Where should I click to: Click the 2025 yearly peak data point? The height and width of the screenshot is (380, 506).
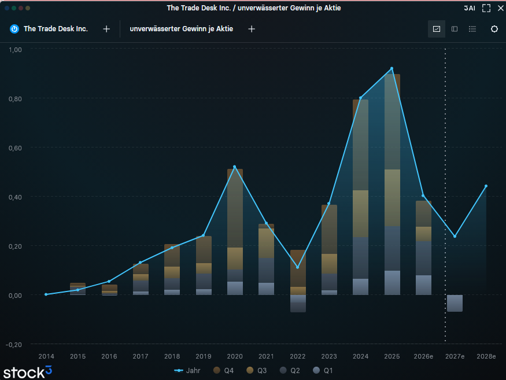(391, 68)
